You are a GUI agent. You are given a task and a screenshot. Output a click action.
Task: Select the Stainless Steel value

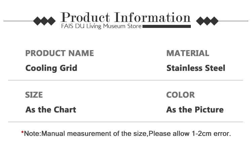coord(196,68)
